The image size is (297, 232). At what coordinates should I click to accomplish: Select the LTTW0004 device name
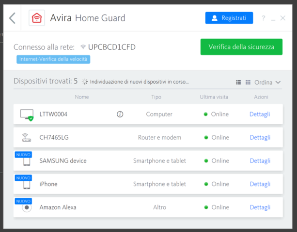[x=53, y=114]
